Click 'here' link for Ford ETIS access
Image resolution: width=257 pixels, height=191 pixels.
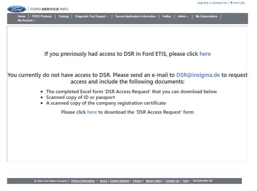click(205, 54)
